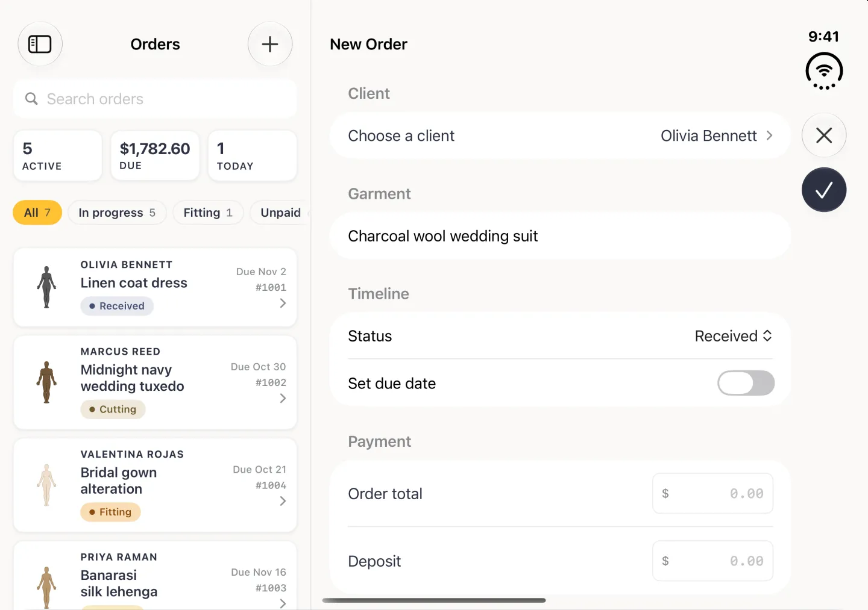This screenshot has width=868, height=610.
Task: Open Olivia Bennett's mannequin figure thumbnail
Action: pyautogui.click(x=46, y=287)
